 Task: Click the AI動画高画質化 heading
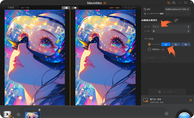click(x=149, y=20)
